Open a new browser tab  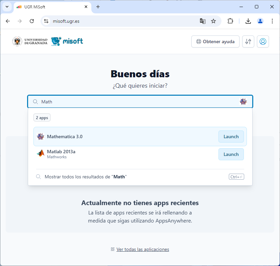point(98,7)
